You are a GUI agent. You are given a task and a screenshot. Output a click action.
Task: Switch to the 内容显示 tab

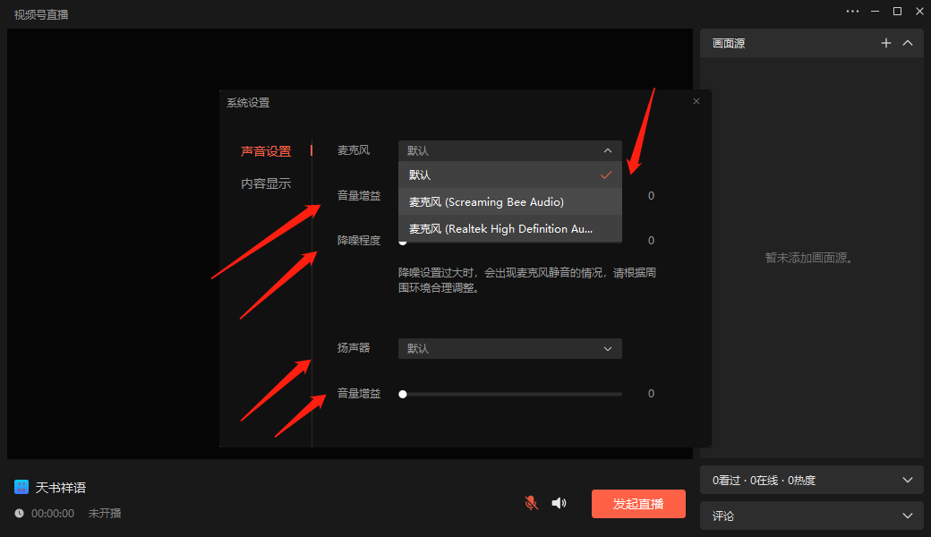(x=266, y=183)
